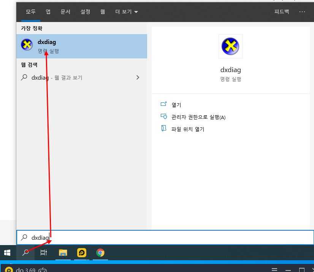Click the 열기 open icon

163,104
